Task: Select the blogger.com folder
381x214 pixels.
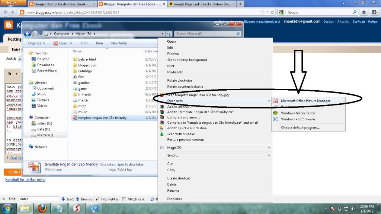Action: [85, 65]
